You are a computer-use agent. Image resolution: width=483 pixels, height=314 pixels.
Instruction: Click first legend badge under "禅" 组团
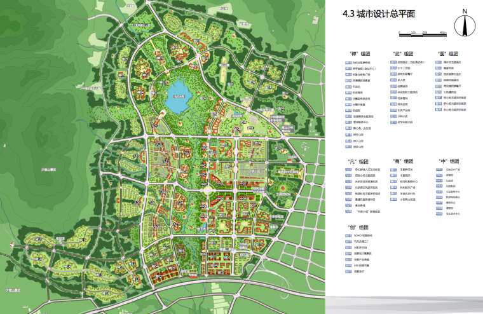click(348, 64)
